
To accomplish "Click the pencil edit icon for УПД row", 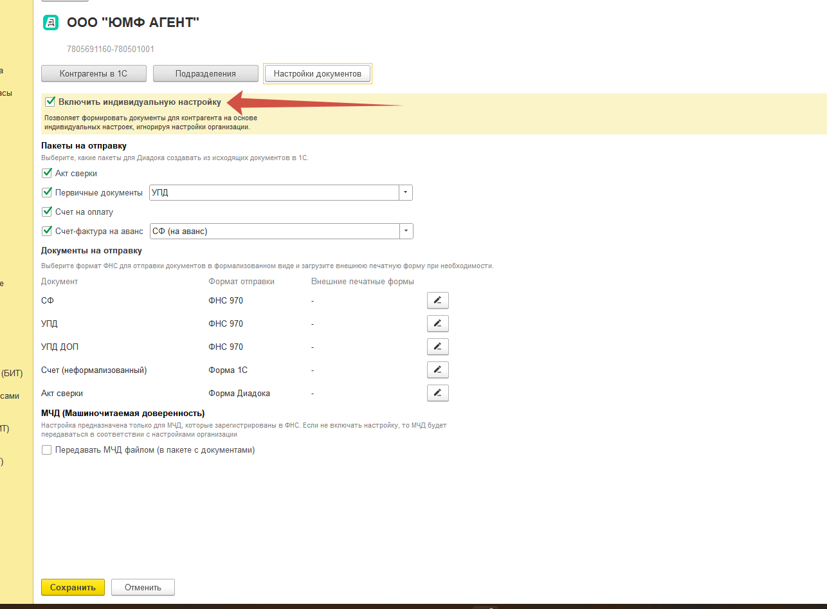I will (437, 323).
